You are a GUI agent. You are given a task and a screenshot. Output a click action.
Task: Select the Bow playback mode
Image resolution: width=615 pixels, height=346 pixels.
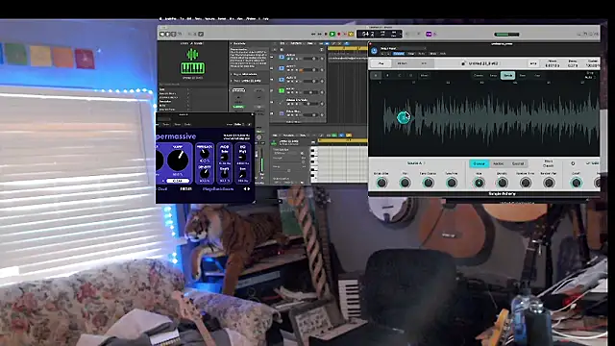pyautogui.click(x=523, y=75)
